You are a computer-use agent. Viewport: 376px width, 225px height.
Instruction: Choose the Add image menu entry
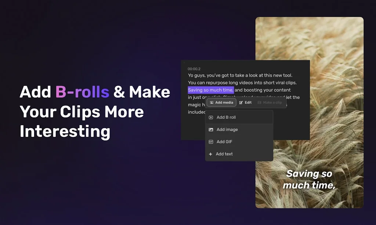(227, 130)
